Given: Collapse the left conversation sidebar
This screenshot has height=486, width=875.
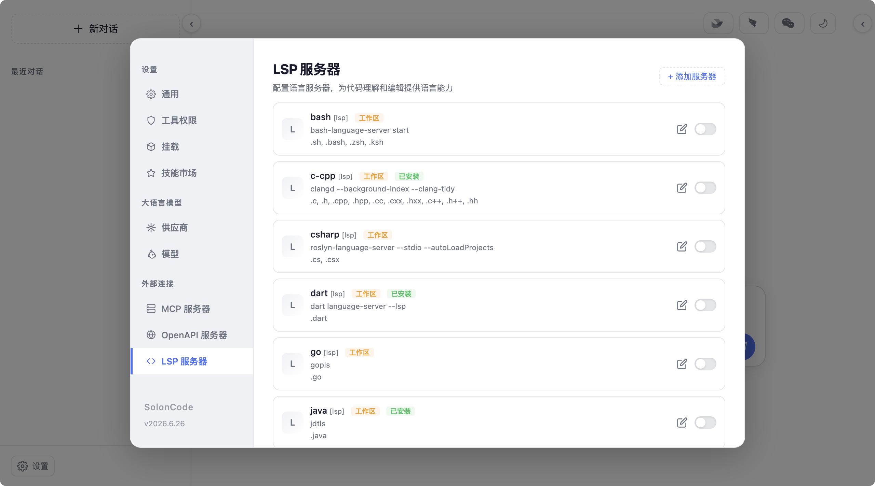Looking at the screenshot, I should [x=191, y=24].
